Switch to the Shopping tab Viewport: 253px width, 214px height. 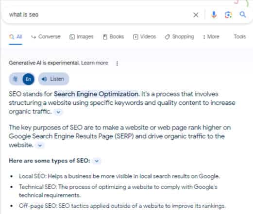click(179, 37)
